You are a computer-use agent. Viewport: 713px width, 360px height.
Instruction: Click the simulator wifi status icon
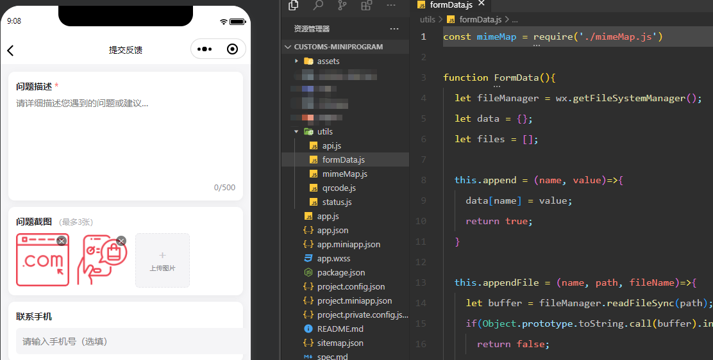[x=223, y=21]
